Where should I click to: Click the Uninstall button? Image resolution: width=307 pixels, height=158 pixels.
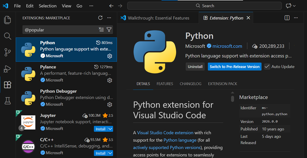coord(195,66)
